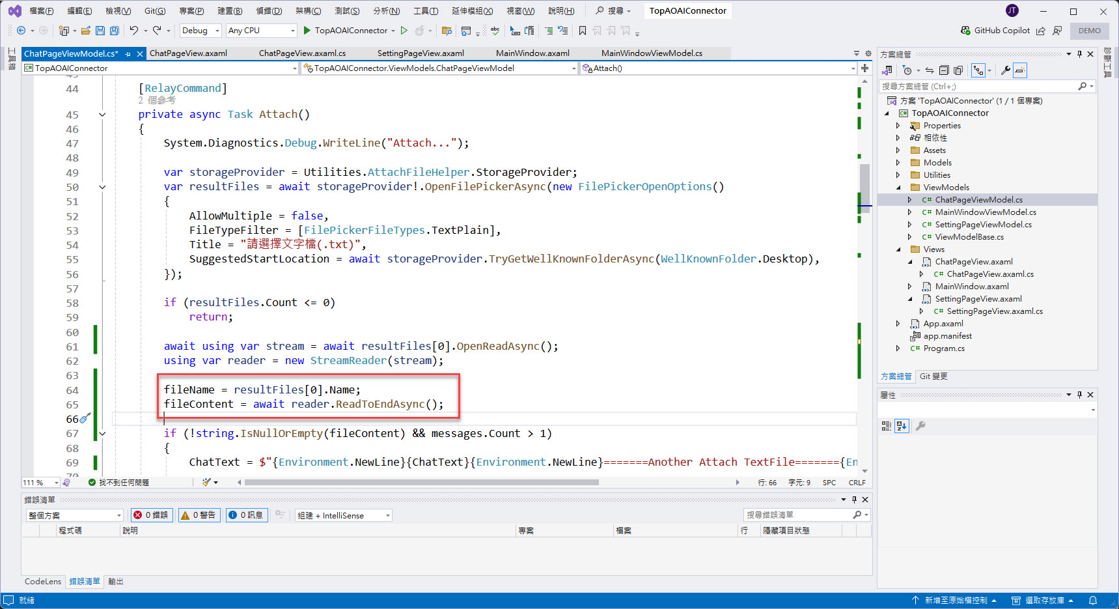This screenshot has height=609, width=1119.
Task: Open the Git(G) menu
Action: coord(155,11)
